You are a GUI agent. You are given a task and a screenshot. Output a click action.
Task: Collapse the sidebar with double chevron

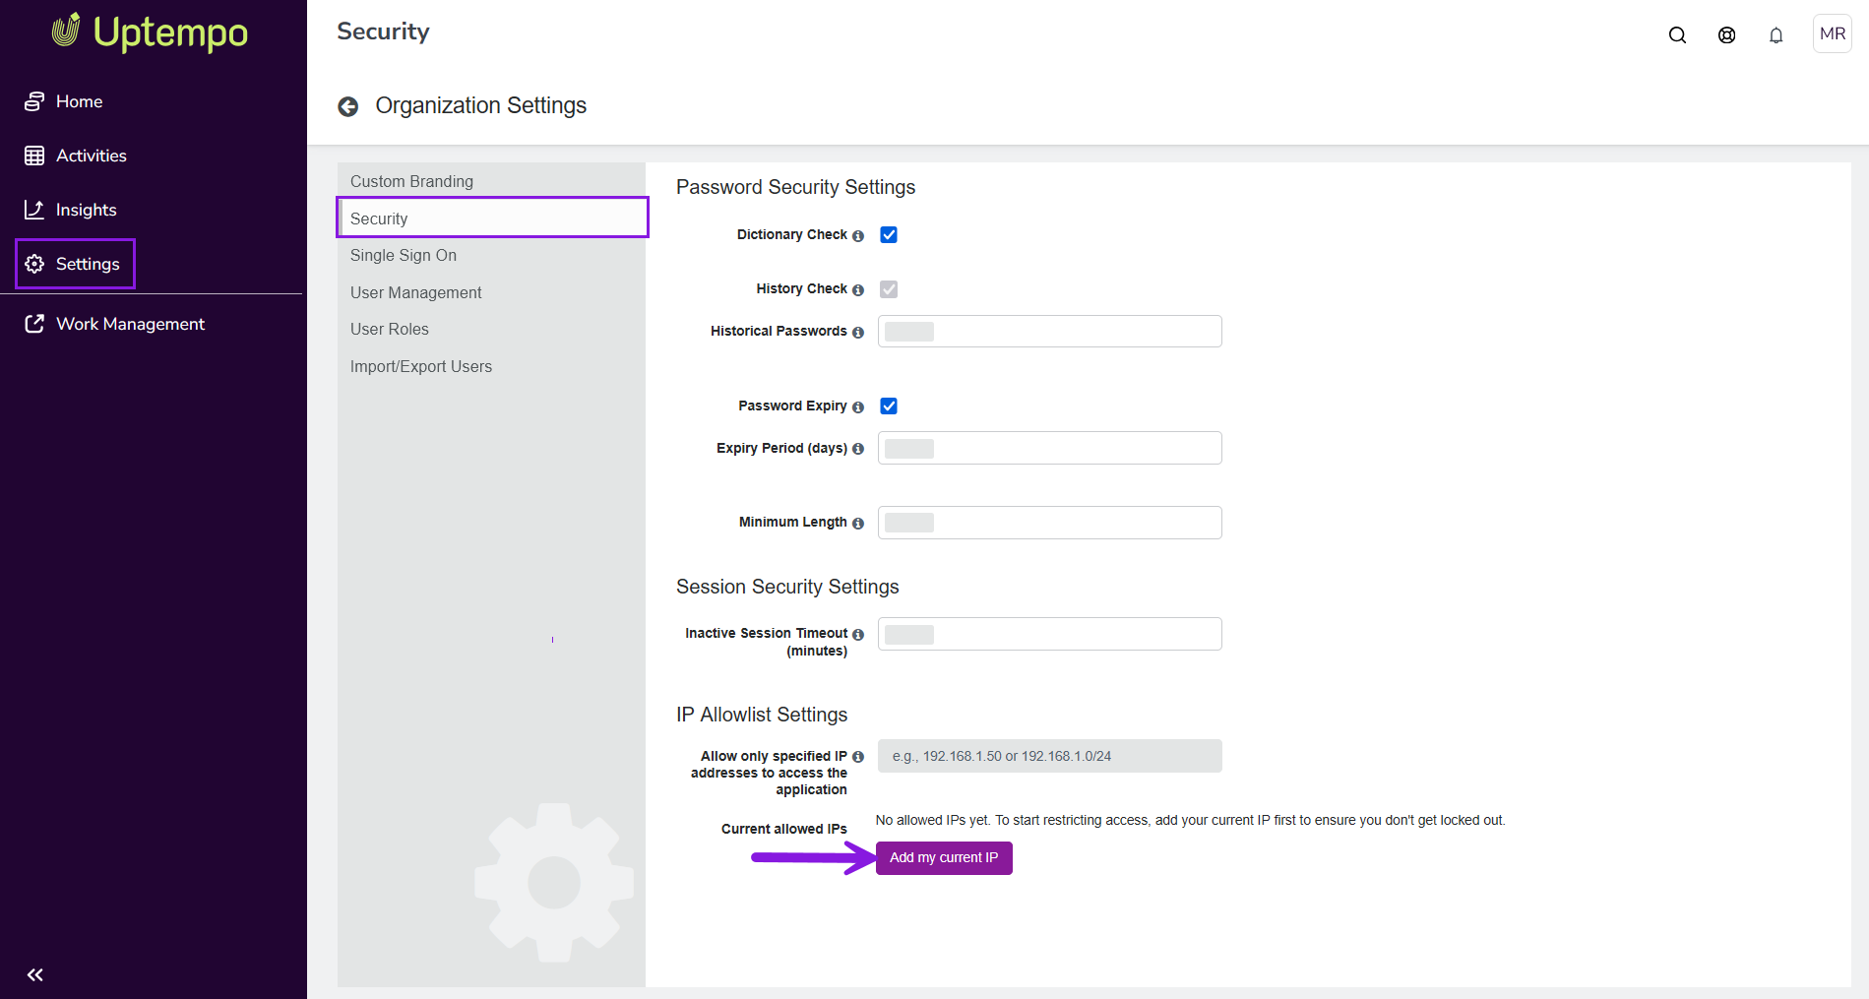(35, 974)
